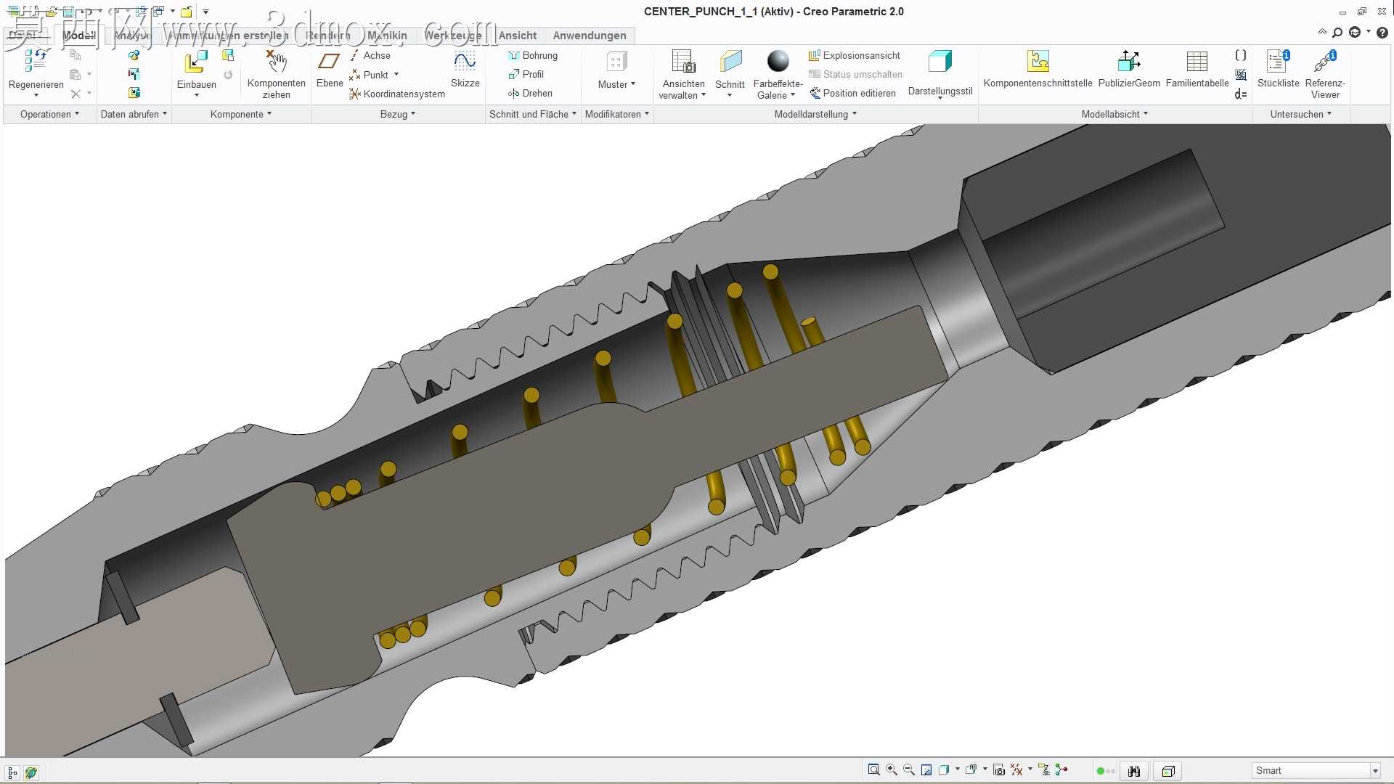This screenshot has height=784, width=1394.
Task: Click the zoom out magnifier icon
Action: pos(909,769)
